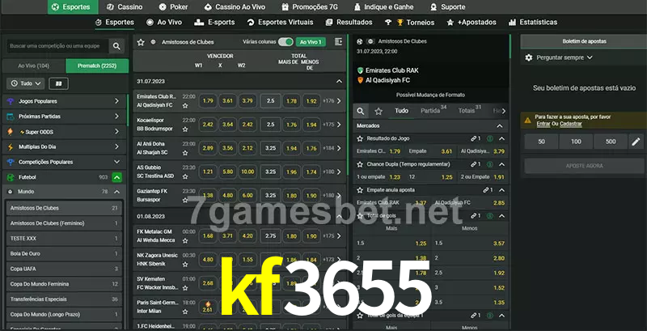Open the Tudo time filter dropdown
647x331 pixels.
pos(26,84)
